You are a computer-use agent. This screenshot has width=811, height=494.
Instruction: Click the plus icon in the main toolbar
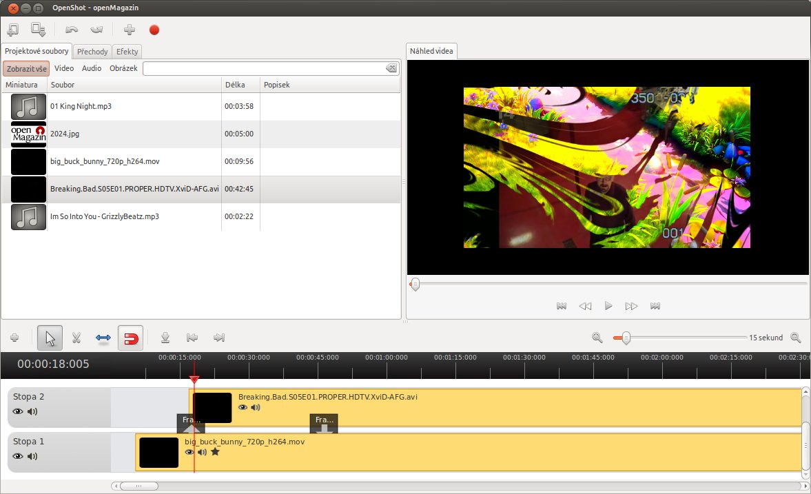pos(130,30)
